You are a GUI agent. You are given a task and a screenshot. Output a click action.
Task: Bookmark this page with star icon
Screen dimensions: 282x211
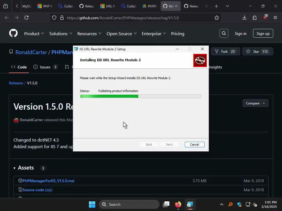216,18
